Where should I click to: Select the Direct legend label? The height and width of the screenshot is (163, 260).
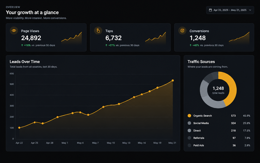pos(197,131)
